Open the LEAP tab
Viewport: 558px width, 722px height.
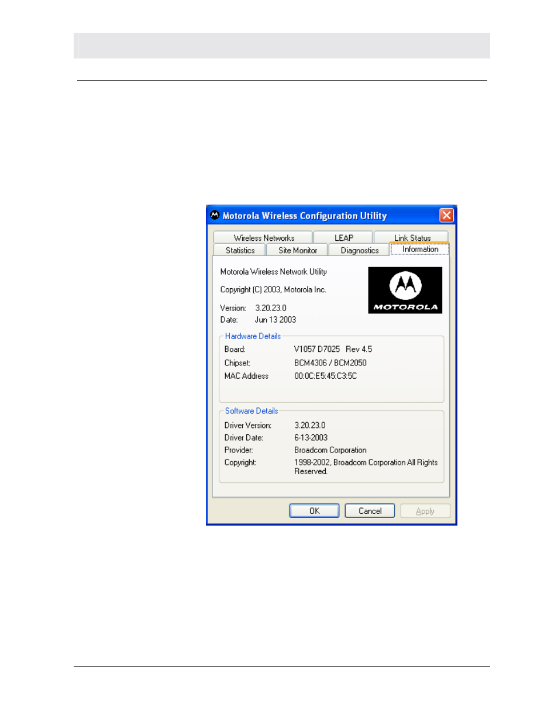click(x=343, y=237)
